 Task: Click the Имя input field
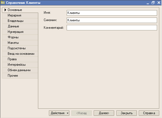[x=112, y=13]
